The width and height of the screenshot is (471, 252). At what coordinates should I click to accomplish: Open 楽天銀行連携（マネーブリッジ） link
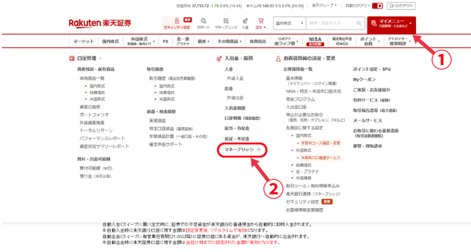pos(313,194)
